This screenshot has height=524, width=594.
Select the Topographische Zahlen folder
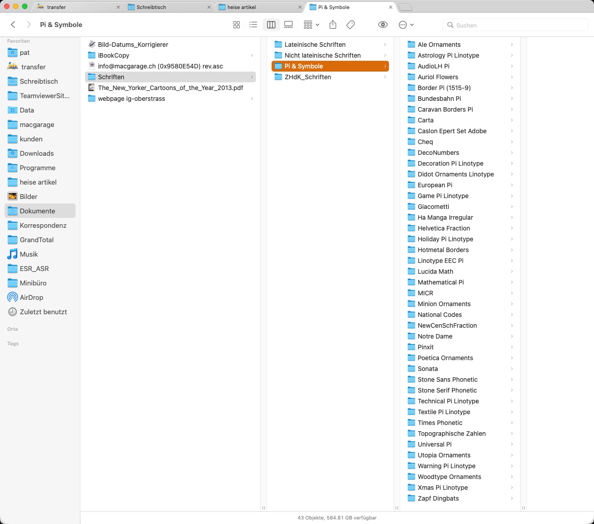point(460,434)
